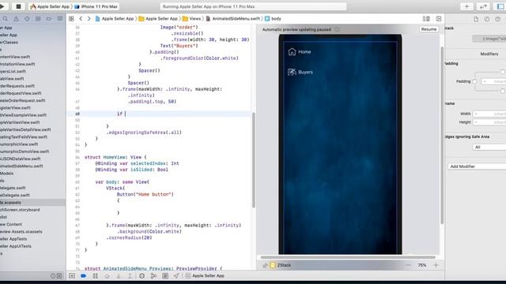The image size is (506, 284).
Task: Click Buyers item in preview canvas
Action: (300, 72)
